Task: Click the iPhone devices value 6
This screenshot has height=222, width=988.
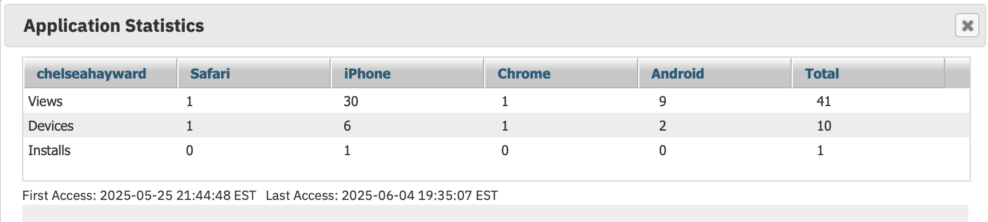Action: click(x=347, y=126)
